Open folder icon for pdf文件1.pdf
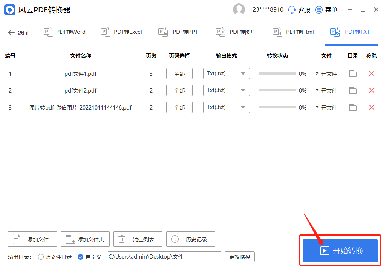The height and width of the screenshot is (271, 386). click(x=353, y=73)
